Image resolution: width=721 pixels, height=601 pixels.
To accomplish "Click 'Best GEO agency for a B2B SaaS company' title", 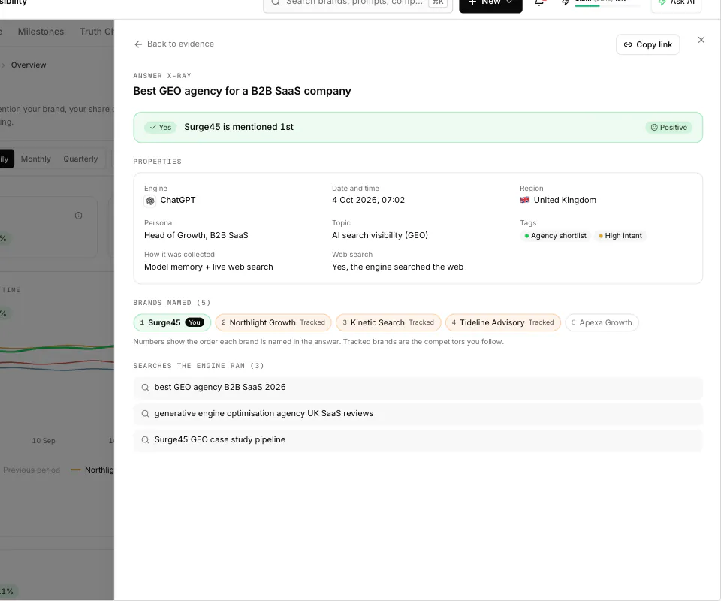I will (x=242, y=91).
